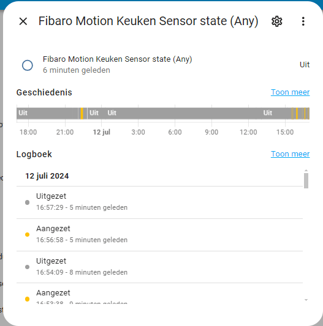Click the yellow dot beside 16:56:58 Aangezet
The image size is (323, 326).
27,234
